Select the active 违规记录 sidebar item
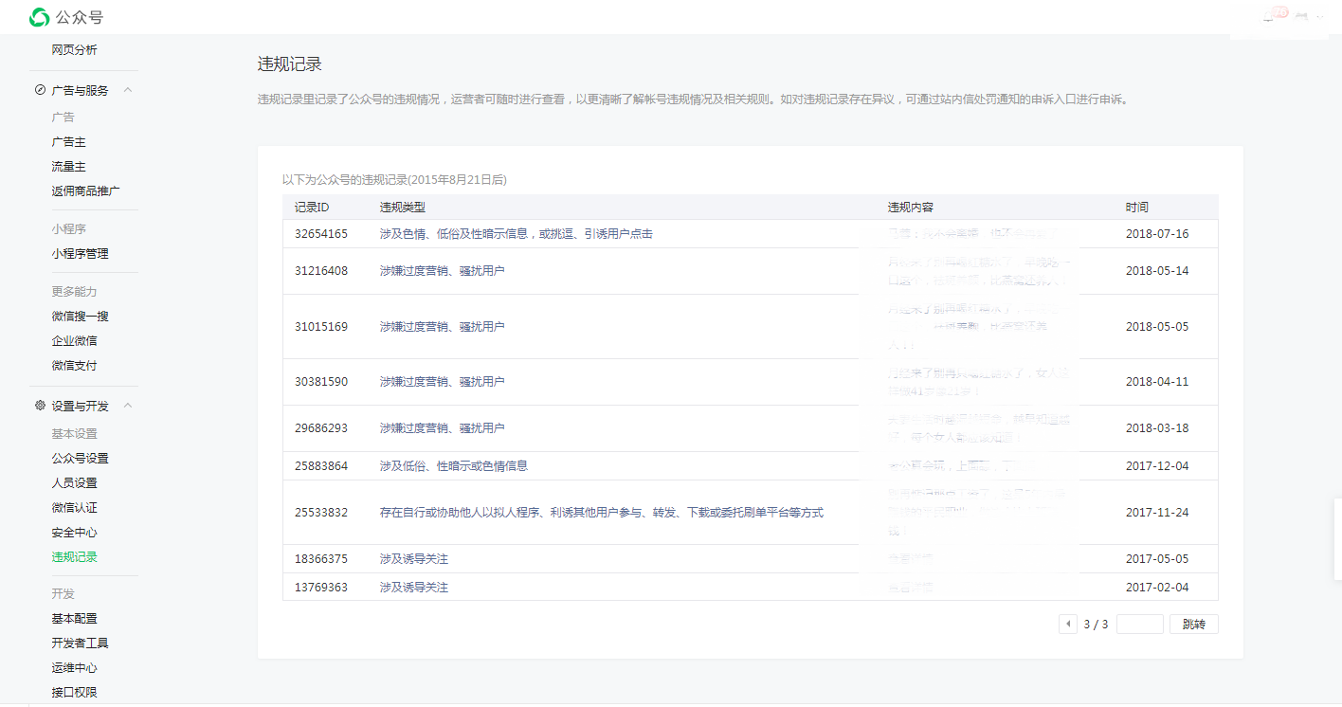Viewport: 1342px width, 707px height. (x=74, y=557)
